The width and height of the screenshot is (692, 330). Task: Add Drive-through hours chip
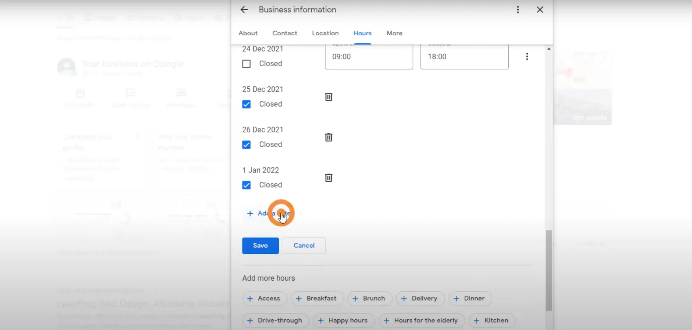(276, 320)
